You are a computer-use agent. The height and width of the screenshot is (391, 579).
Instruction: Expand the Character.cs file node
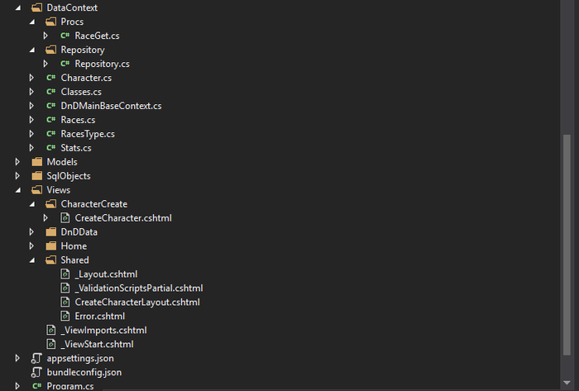(x=32, y=78)
